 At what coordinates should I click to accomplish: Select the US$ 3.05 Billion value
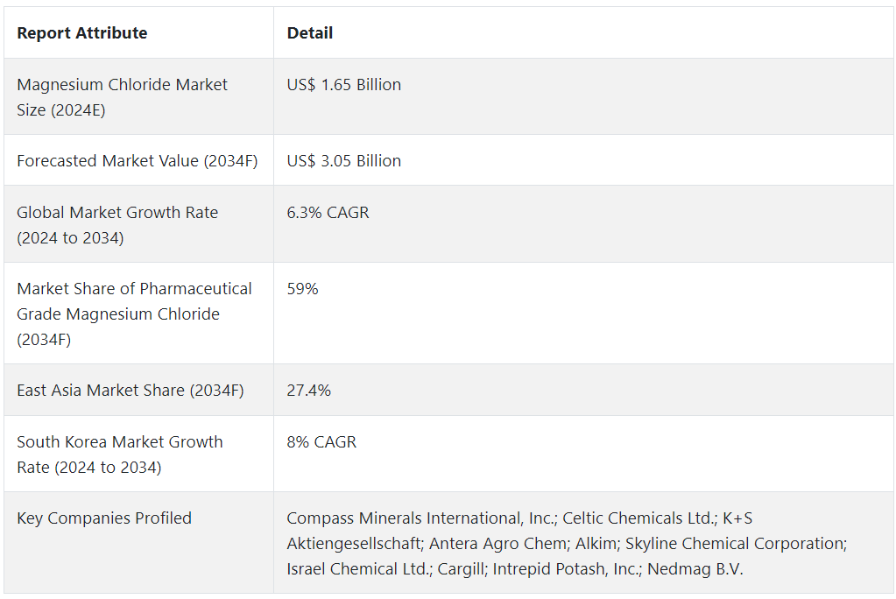point(344,161)
